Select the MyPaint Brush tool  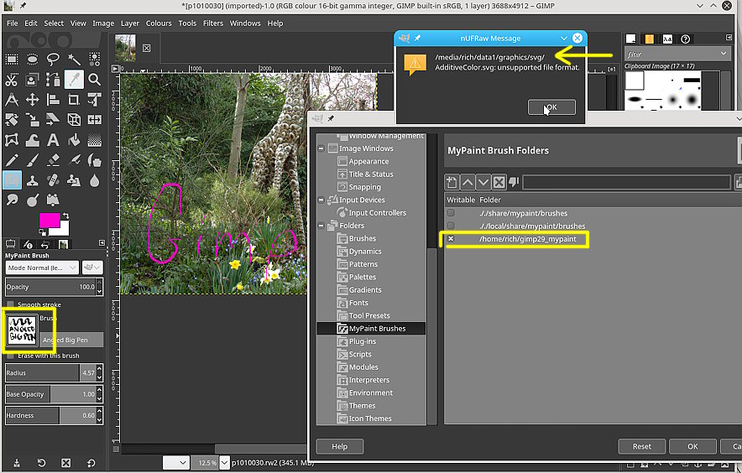(12, 180)
